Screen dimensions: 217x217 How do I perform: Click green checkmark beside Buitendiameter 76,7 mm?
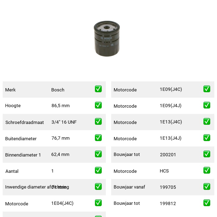tap(98, 138)
